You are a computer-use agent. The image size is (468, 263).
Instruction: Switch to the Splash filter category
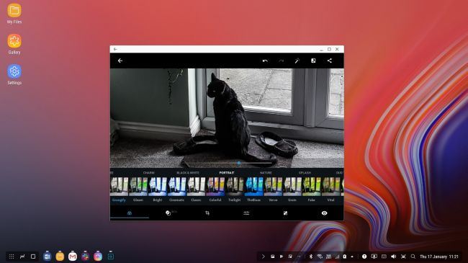(305, 173)
